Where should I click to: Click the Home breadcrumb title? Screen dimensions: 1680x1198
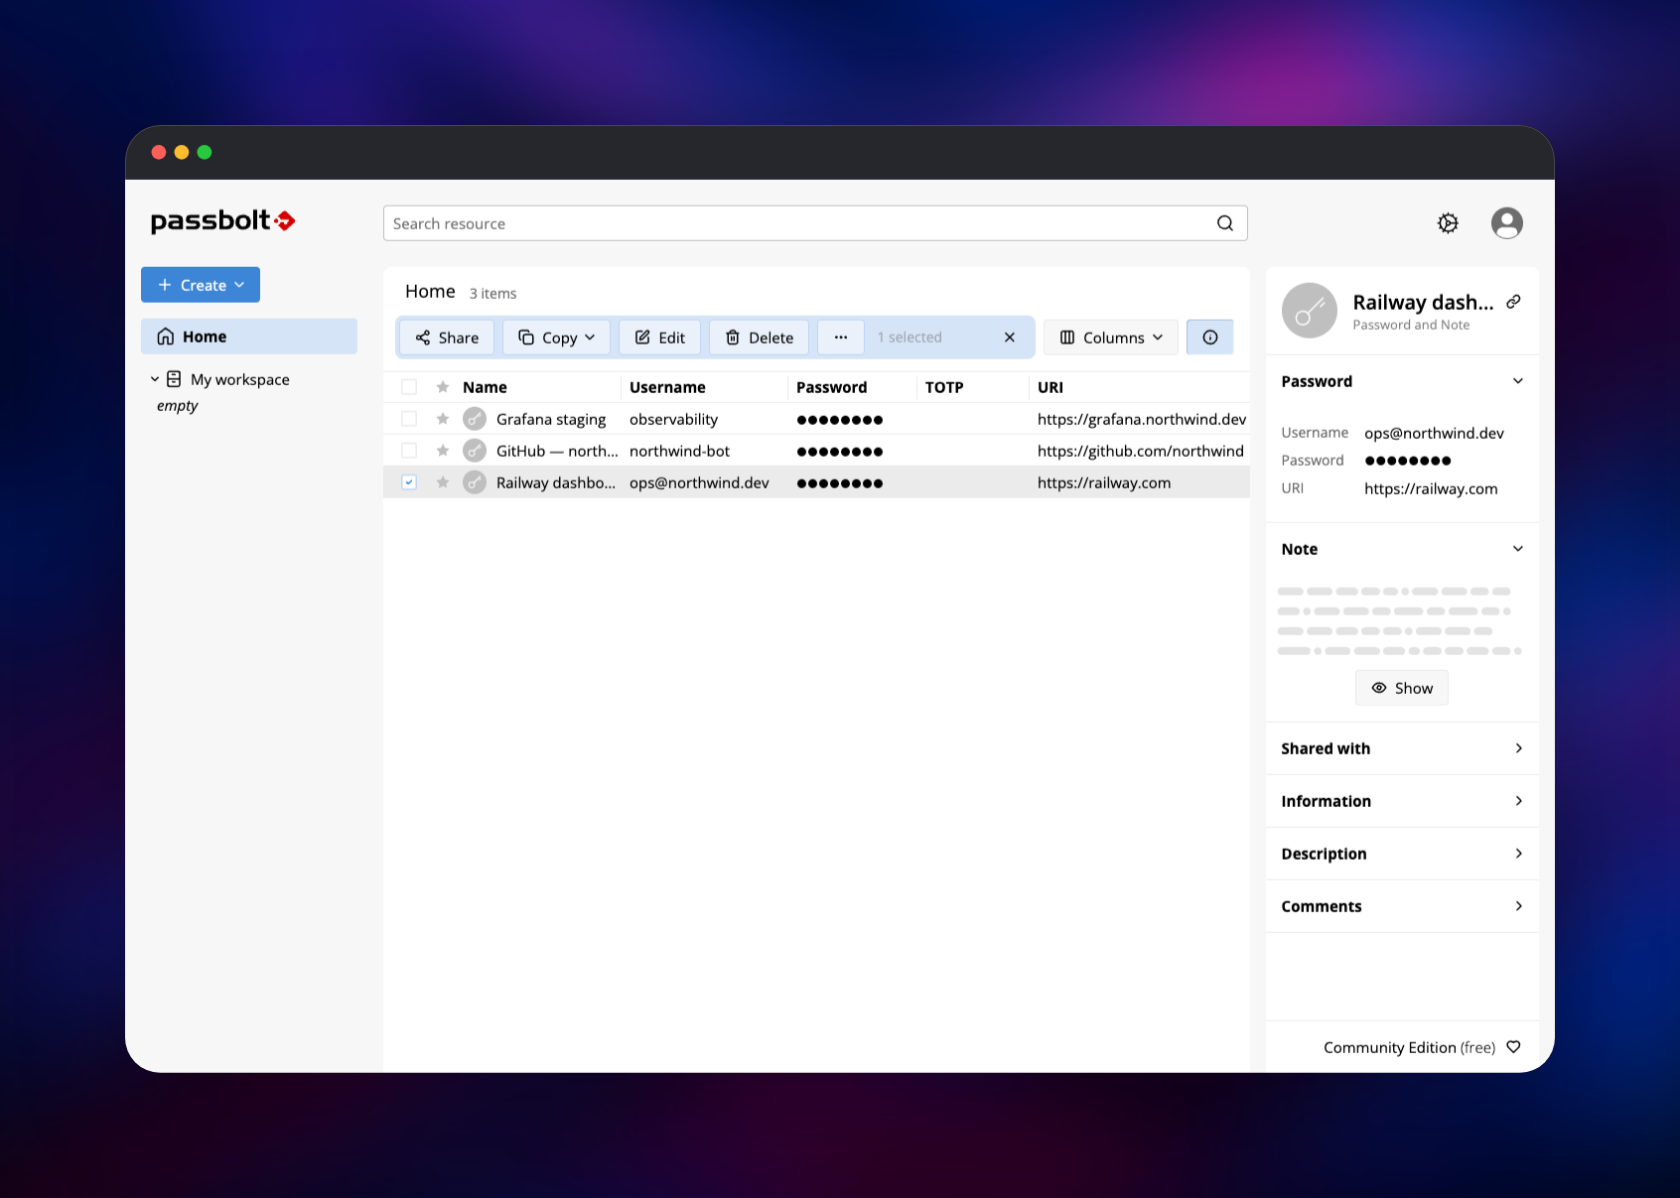pyautogui.click(x=430, y=292)
